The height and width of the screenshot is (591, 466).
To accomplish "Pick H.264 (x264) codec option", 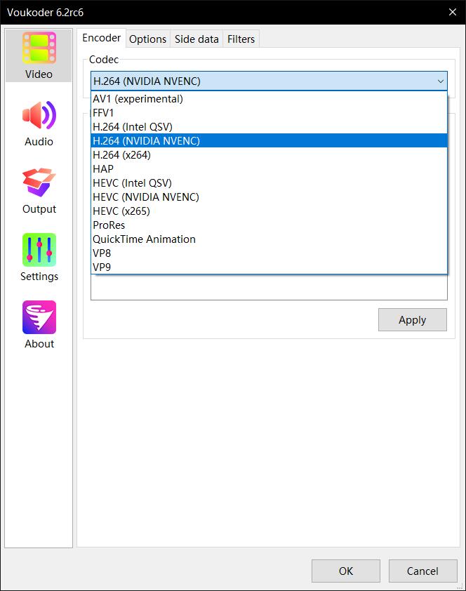I will pos(121,155).
